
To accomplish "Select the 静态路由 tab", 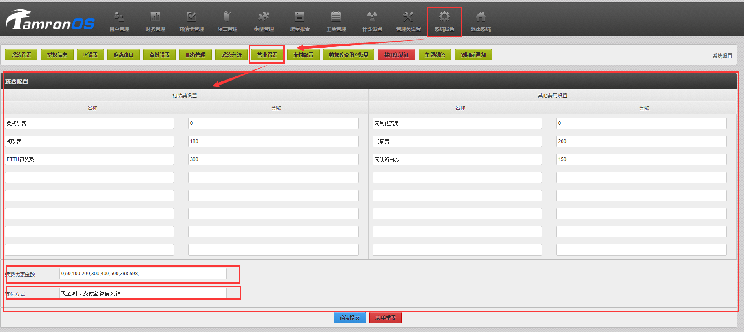I will [x=123, y=55].
